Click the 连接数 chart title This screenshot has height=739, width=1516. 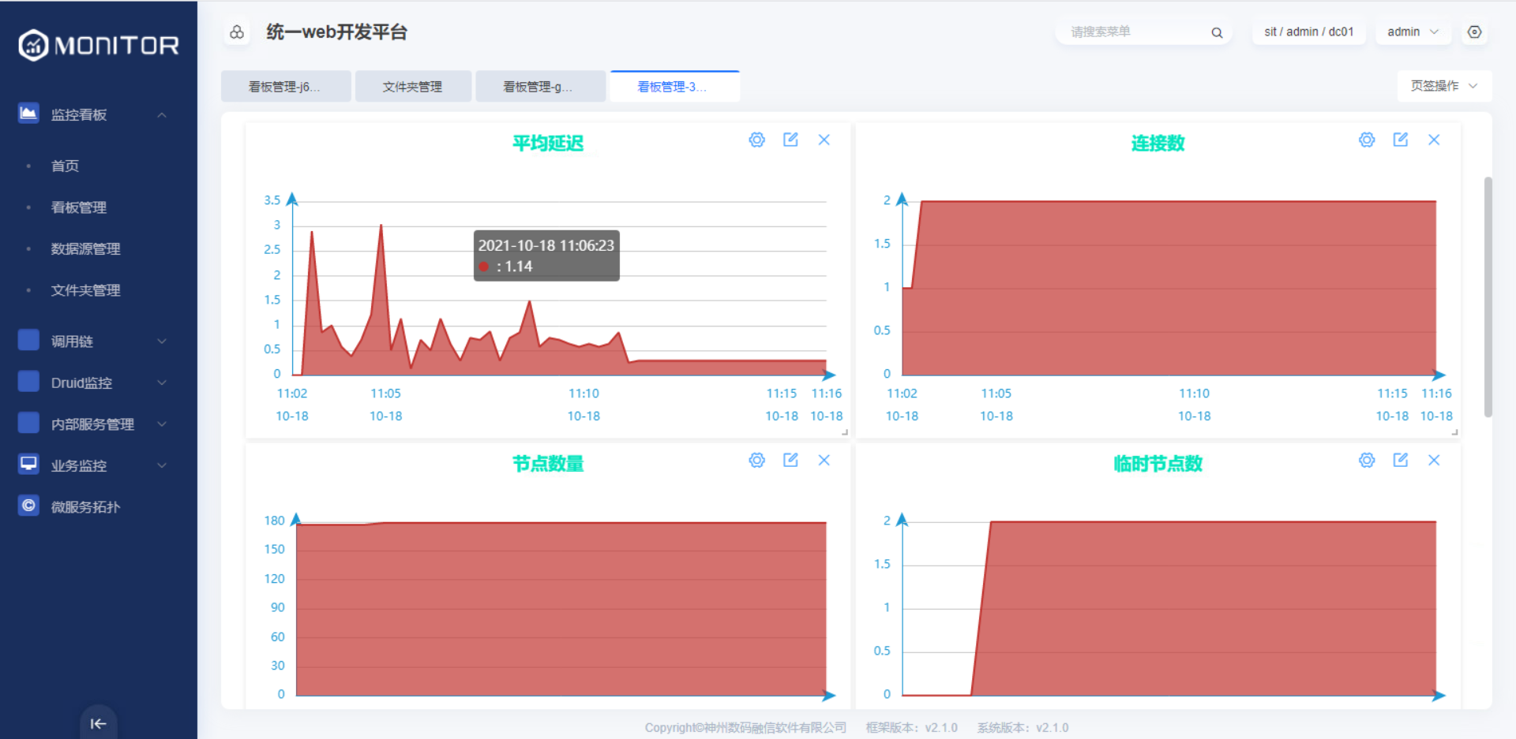point(1158,143)
